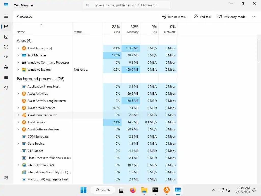This screenshot has height=196, width=261.
Task: Select Host Process for Windows Tasks
Action: (x=95, y=158)
